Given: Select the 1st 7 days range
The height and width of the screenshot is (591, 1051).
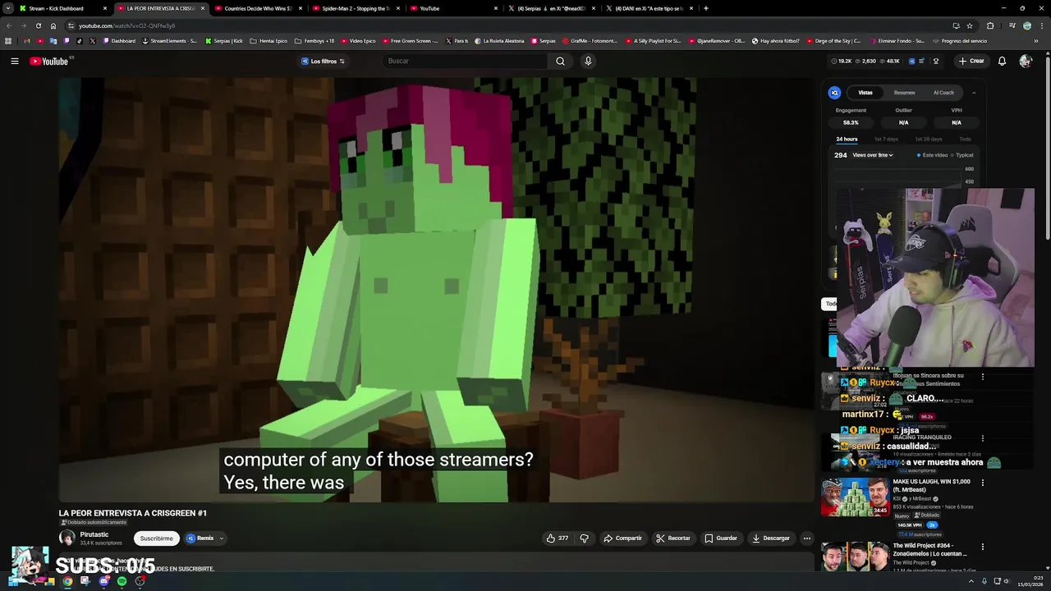Looking at the screenshot, I should pos(886,139).
